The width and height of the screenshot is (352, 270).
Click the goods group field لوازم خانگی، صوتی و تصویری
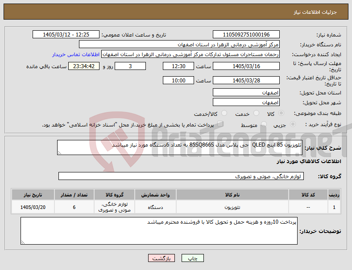point(181,176)
